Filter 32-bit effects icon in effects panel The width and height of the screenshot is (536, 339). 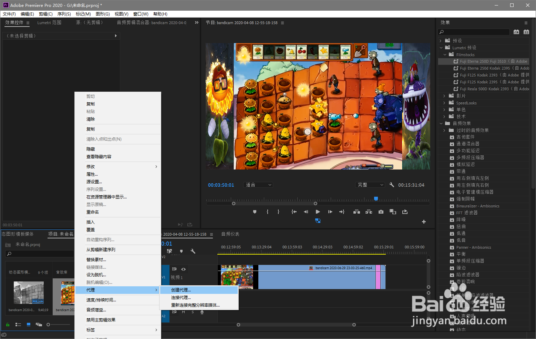(x=526, y=32)
